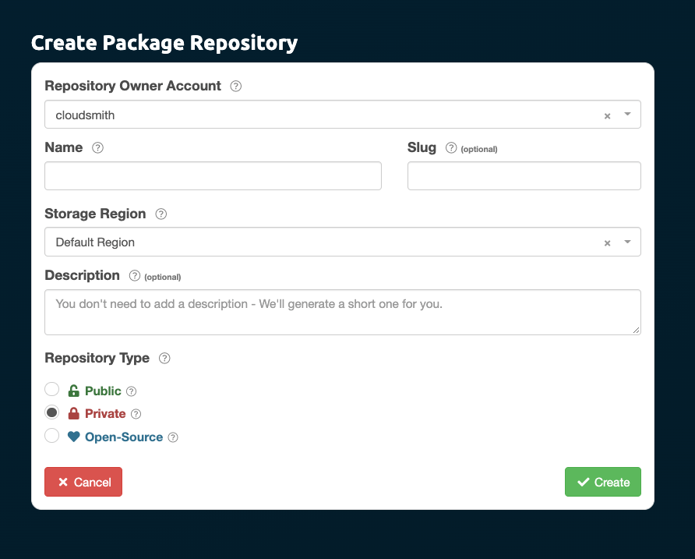
Task: Select the Private repository type
Action: point(51,412)
